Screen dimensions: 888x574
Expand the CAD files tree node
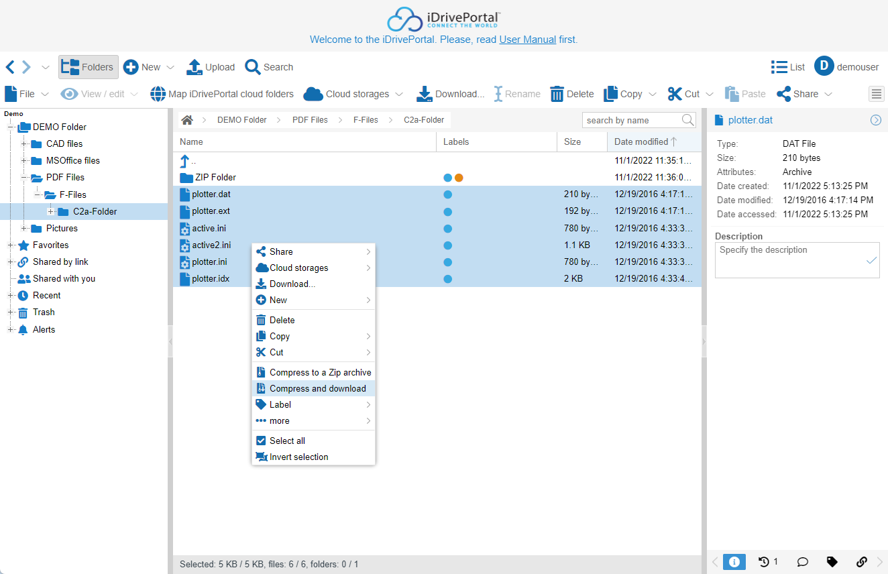coord(24,143)
